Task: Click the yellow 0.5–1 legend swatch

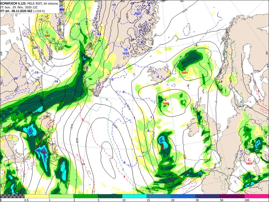Action: click(x=37, y=196)
